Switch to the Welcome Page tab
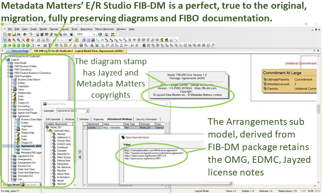 20,51
